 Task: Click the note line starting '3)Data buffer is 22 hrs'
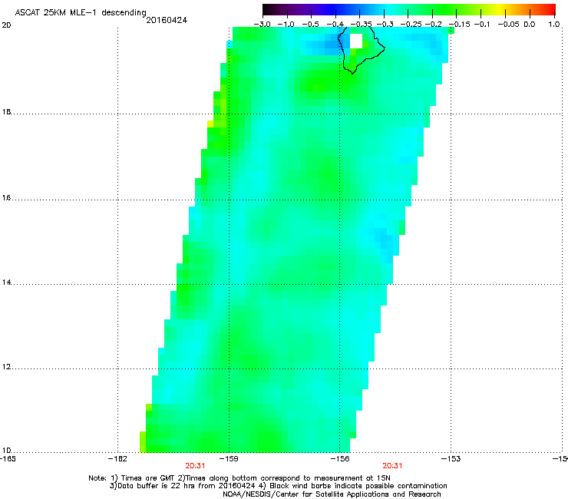(278, 486)
